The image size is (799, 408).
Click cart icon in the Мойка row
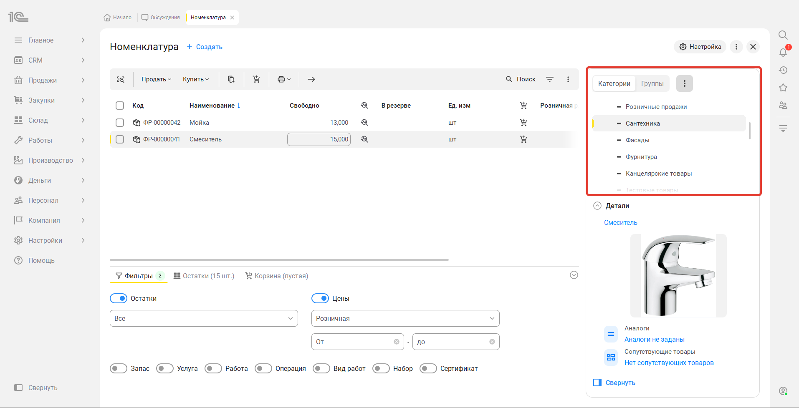[523, 123]
